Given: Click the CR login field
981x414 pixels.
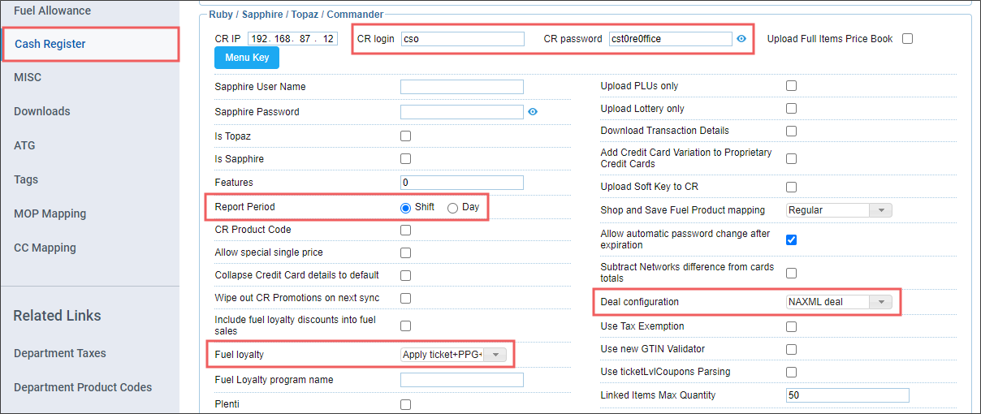Looking at the screenshot, I should pyautogui.click(x=463, y=39).
